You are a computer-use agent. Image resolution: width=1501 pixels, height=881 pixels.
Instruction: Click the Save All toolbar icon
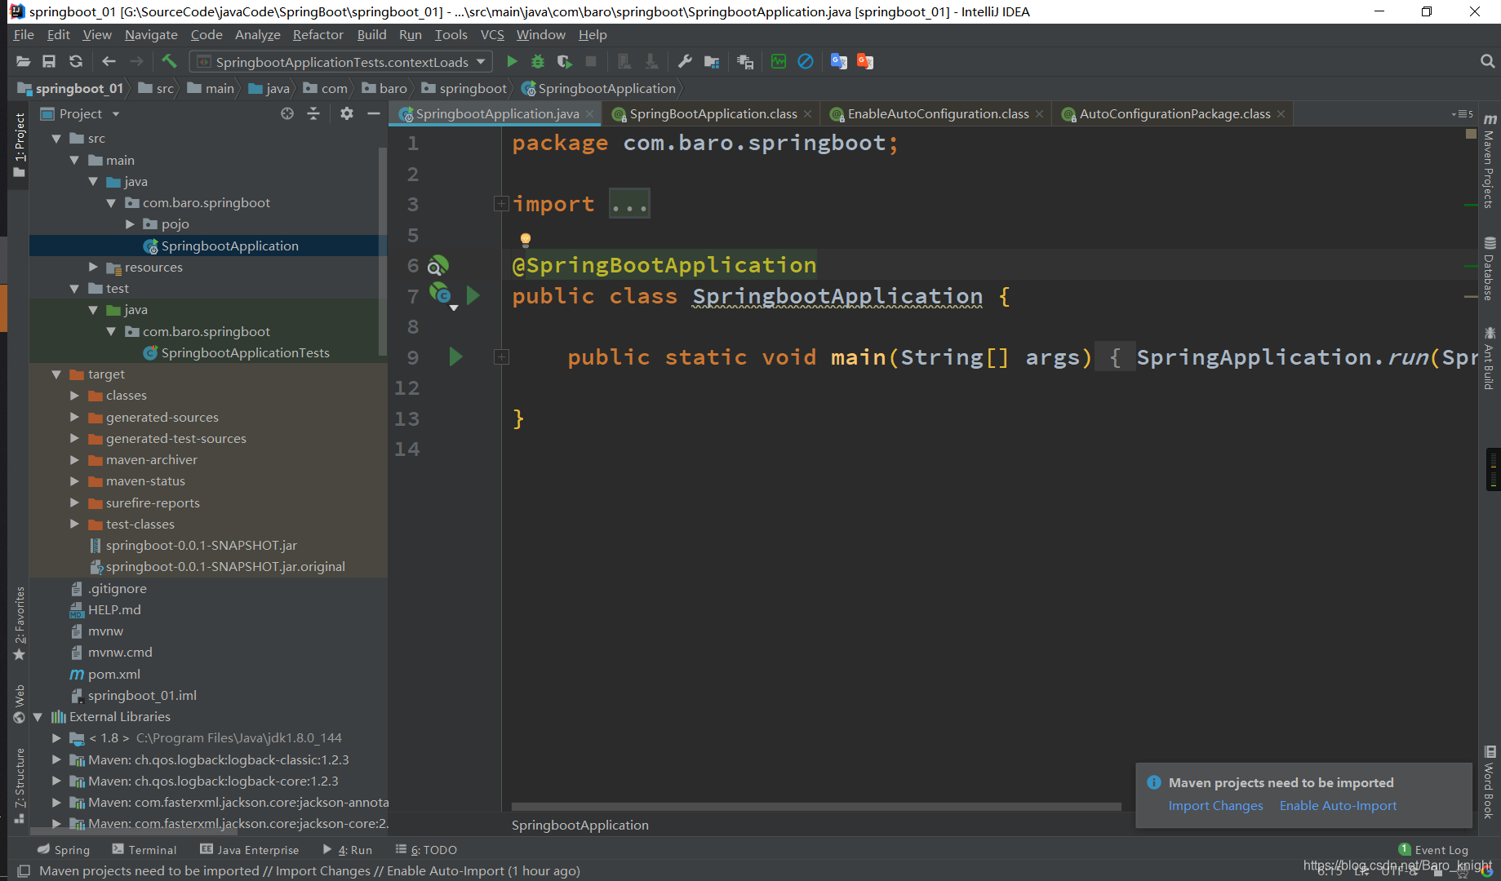49,61
